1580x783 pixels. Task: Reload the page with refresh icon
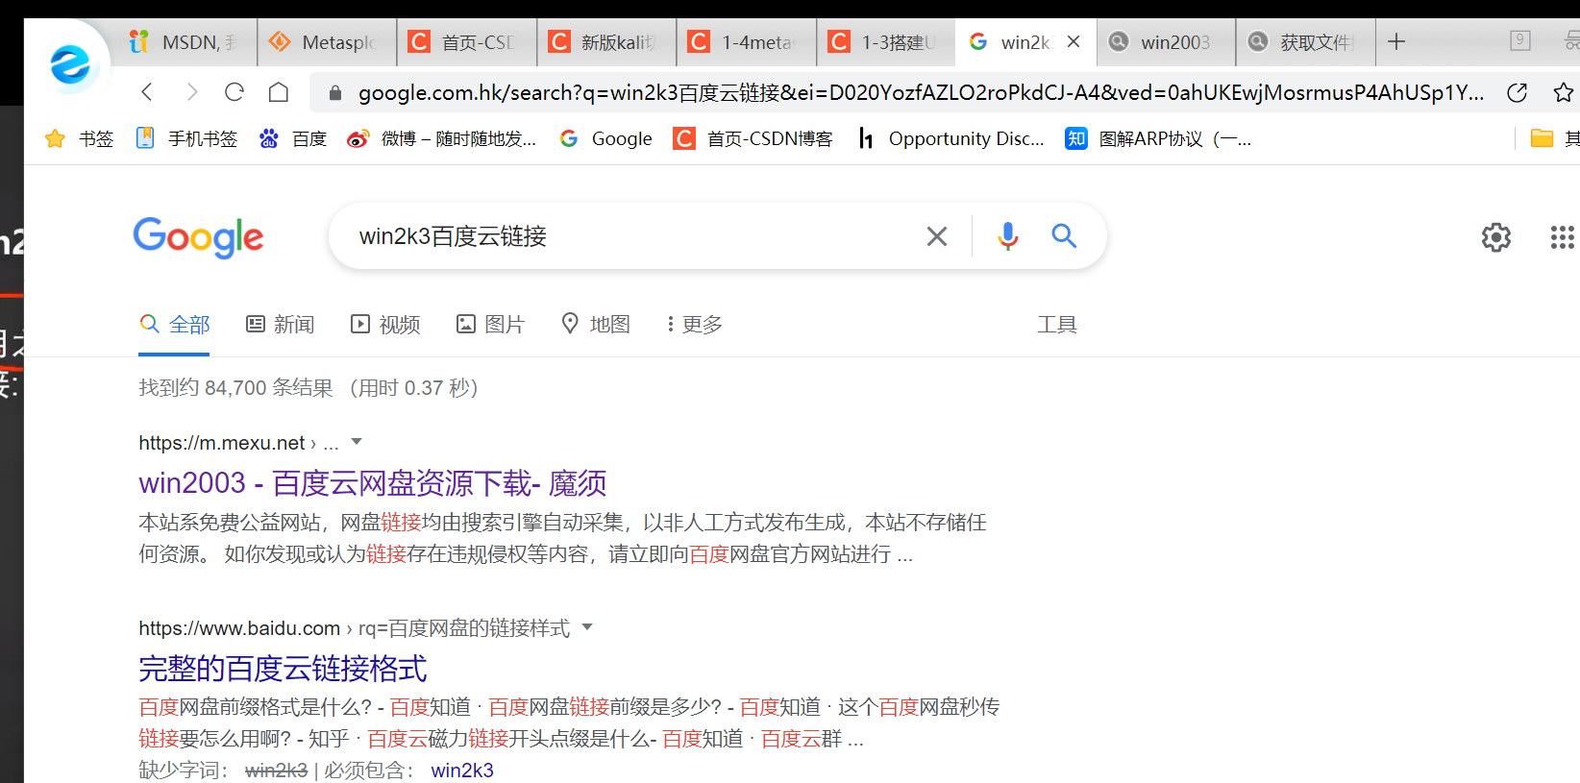click(235, 92)
